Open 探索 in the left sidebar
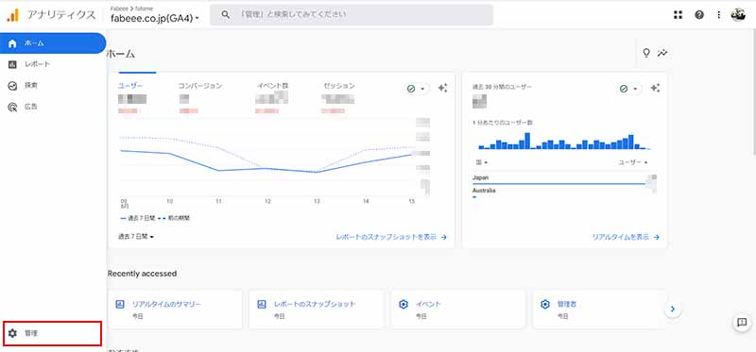This screenshot has width=756, height=352. 53,85
